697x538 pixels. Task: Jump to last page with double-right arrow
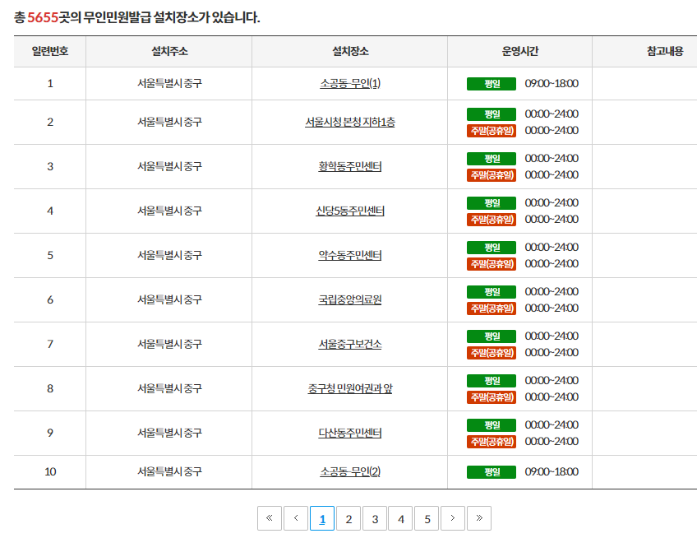tap(478, 518)
